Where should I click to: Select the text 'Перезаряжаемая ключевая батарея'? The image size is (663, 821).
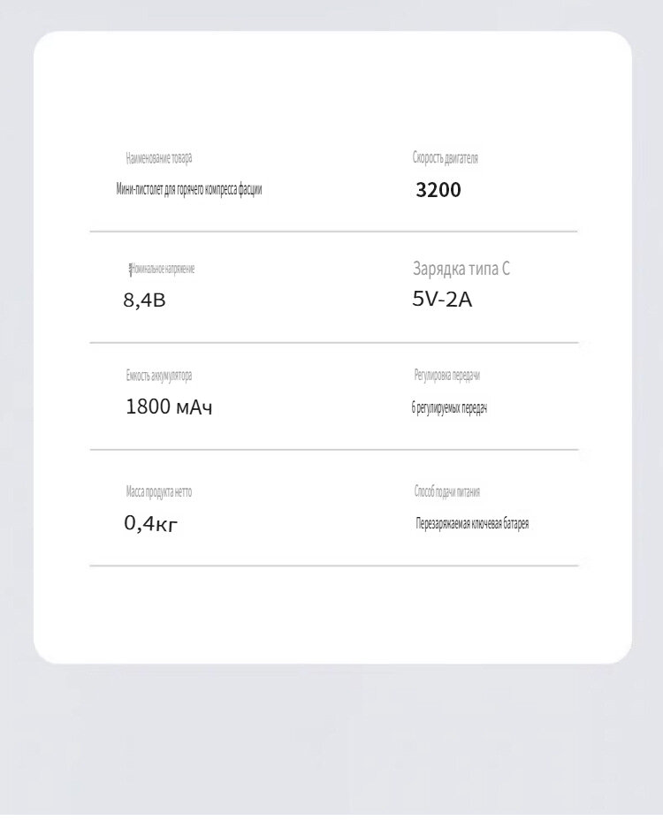click(x=472, y=523)
